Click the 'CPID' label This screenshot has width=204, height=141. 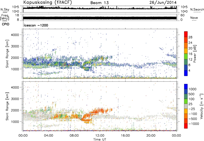tap(6, 24)
